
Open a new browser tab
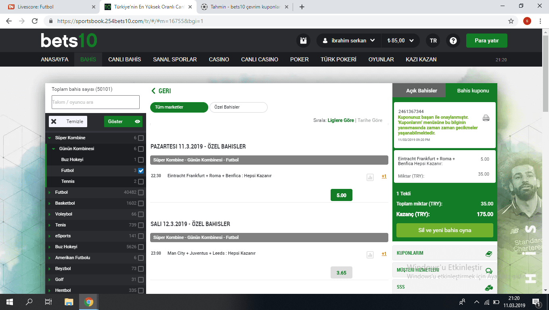point(302,7)
